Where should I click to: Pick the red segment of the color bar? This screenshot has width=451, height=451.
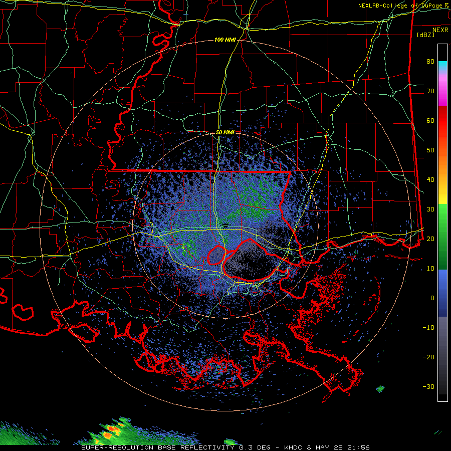[x=442, y=121]
